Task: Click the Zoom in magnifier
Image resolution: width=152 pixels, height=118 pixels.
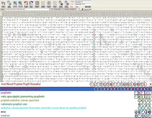Action: (15, 4)
